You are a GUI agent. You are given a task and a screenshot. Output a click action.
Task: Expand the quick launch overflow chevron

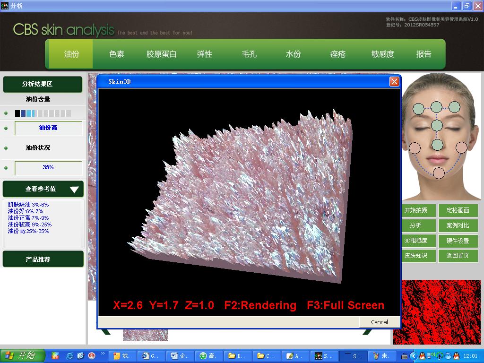point(103,354)
